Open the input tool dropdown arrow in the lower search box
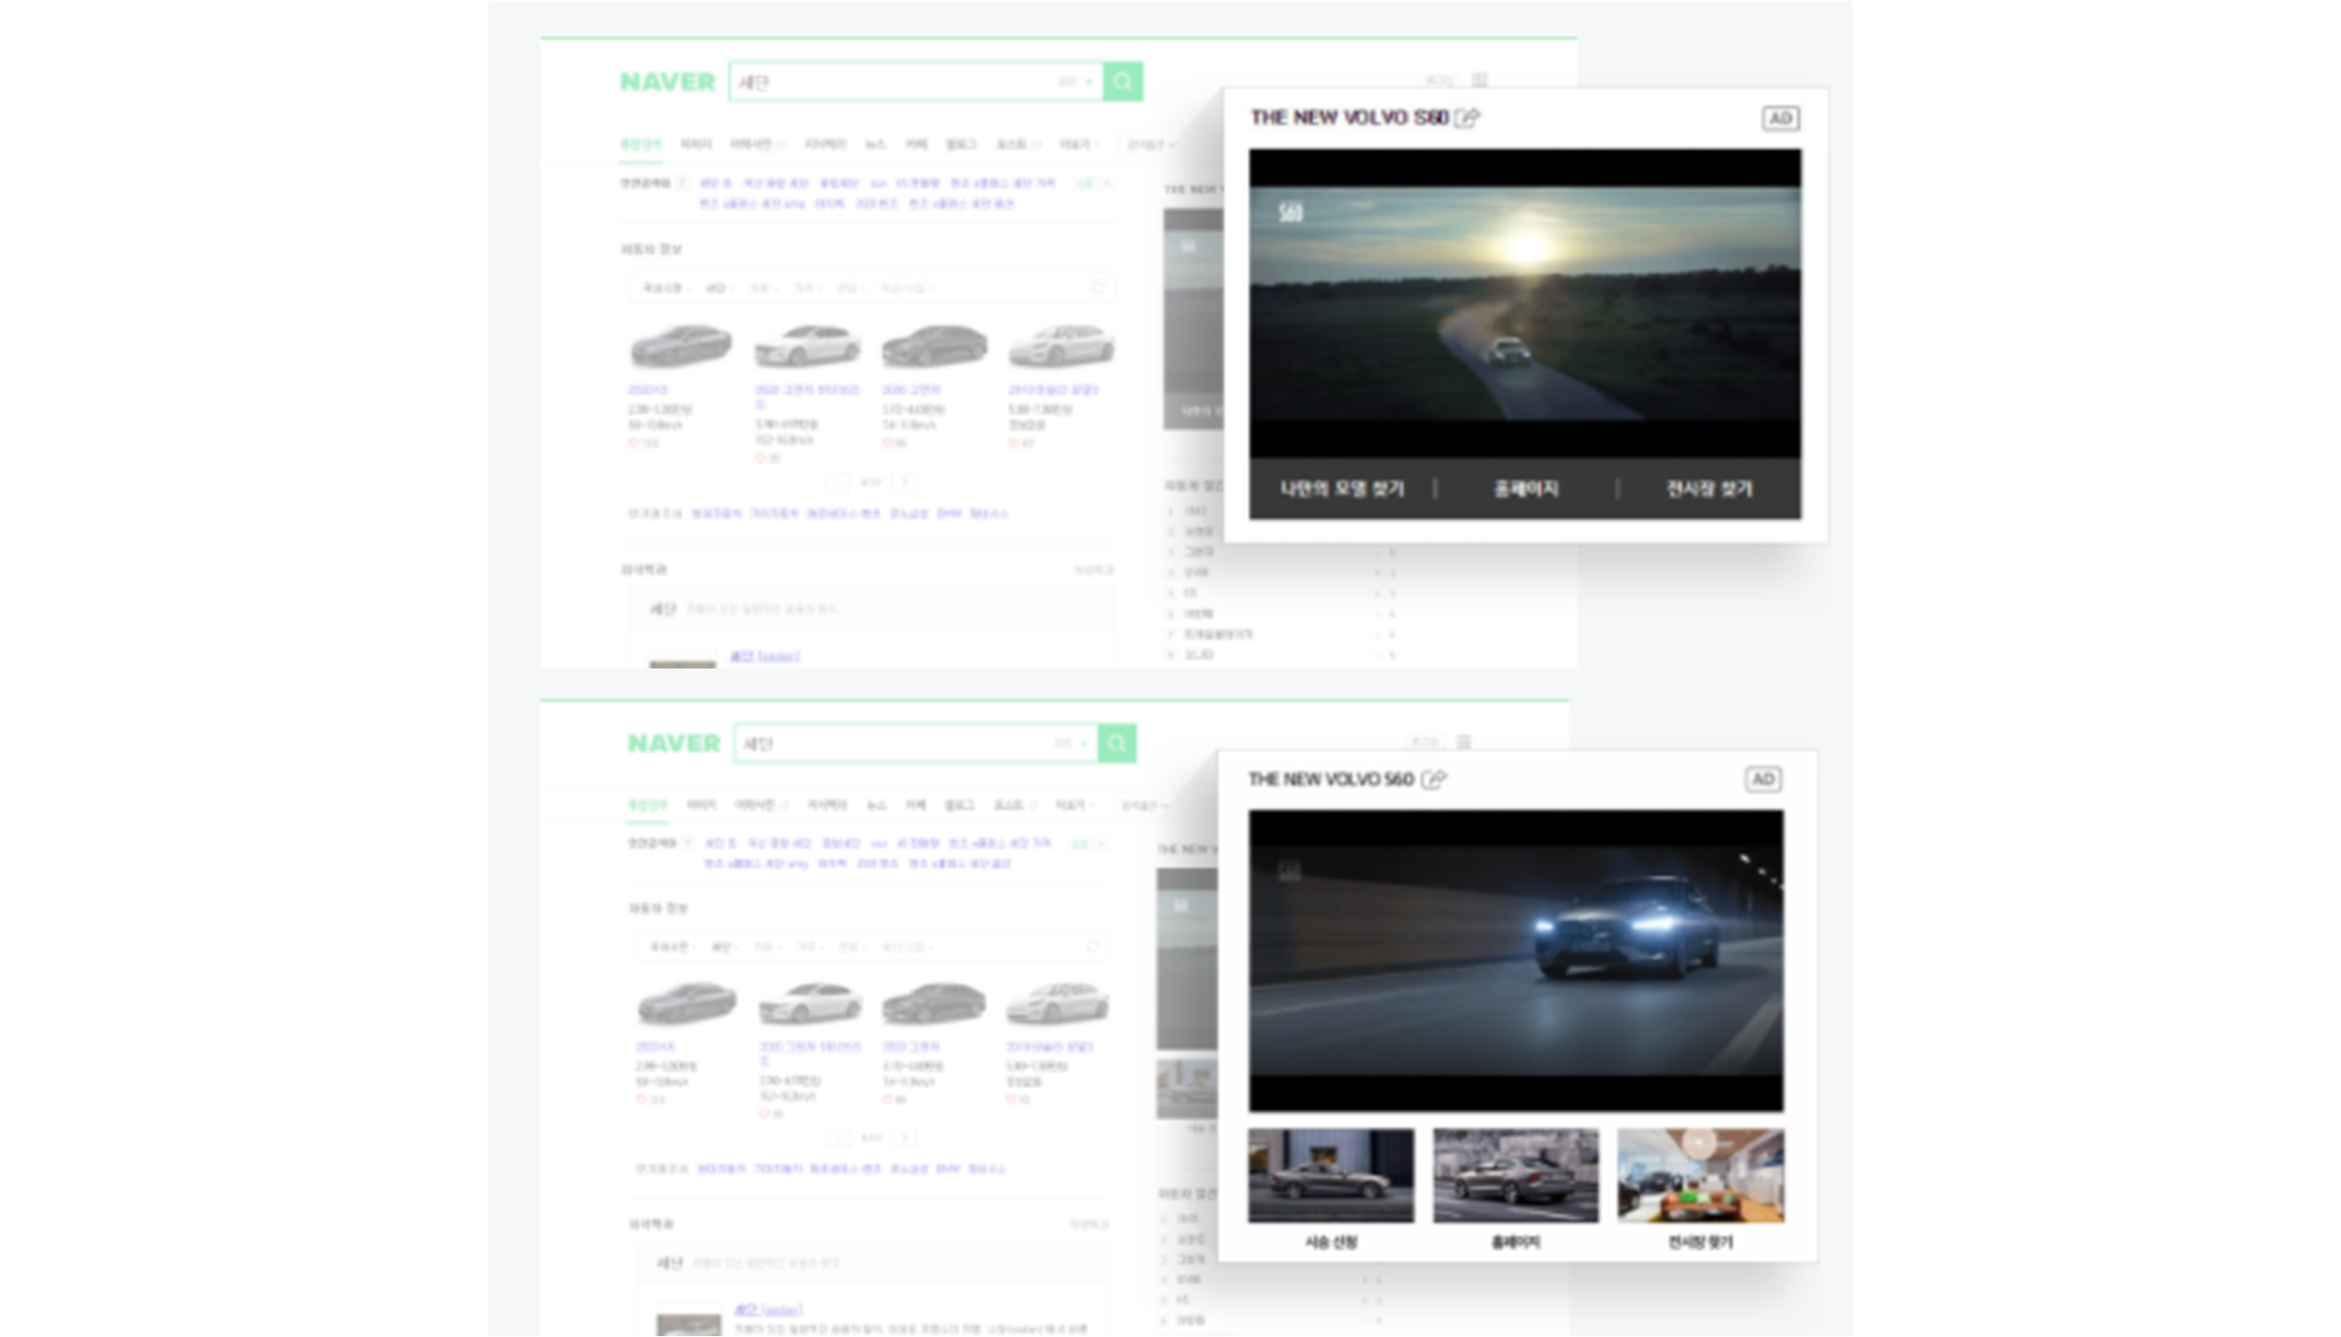Viewport: 2341px width, 1337px height. 1084,743
